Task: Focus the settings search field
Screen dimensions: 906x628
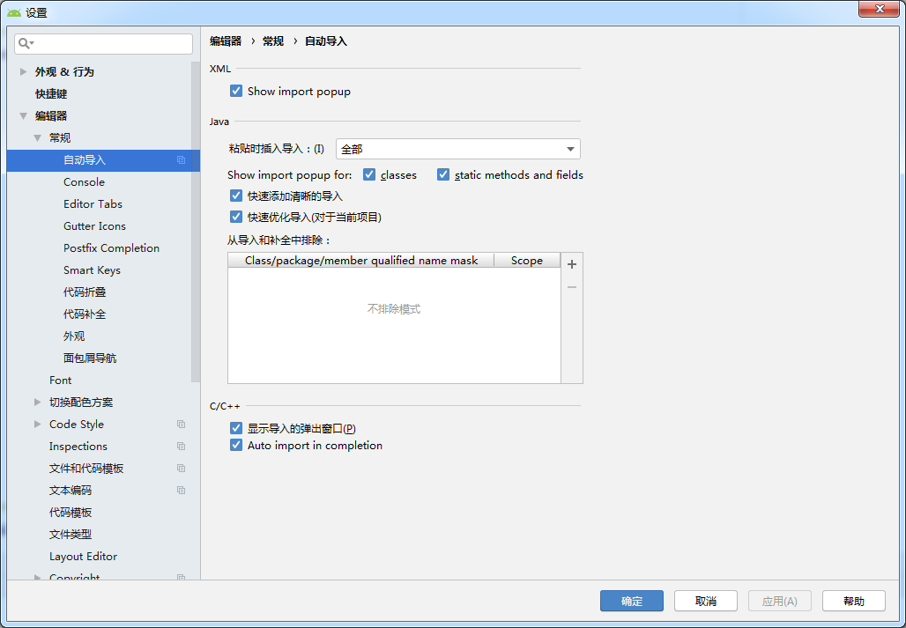Action: point(103,44)
